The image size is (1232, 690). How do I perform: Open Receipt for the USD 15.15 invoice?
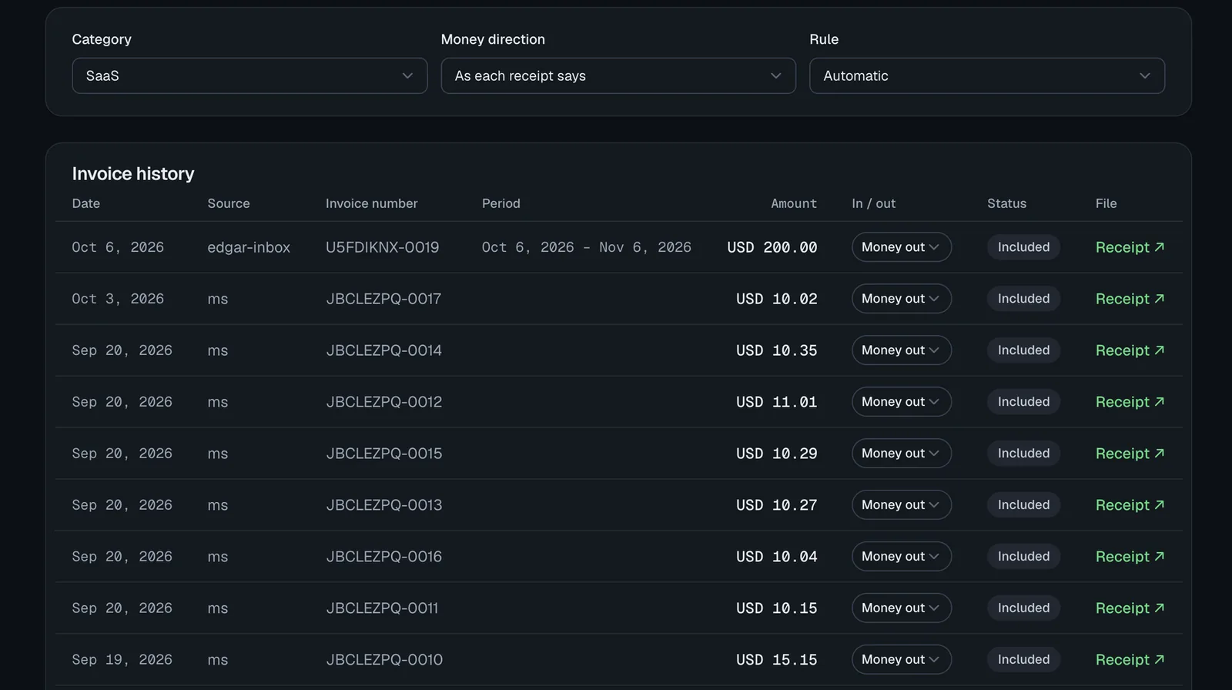click(1130, 660)
